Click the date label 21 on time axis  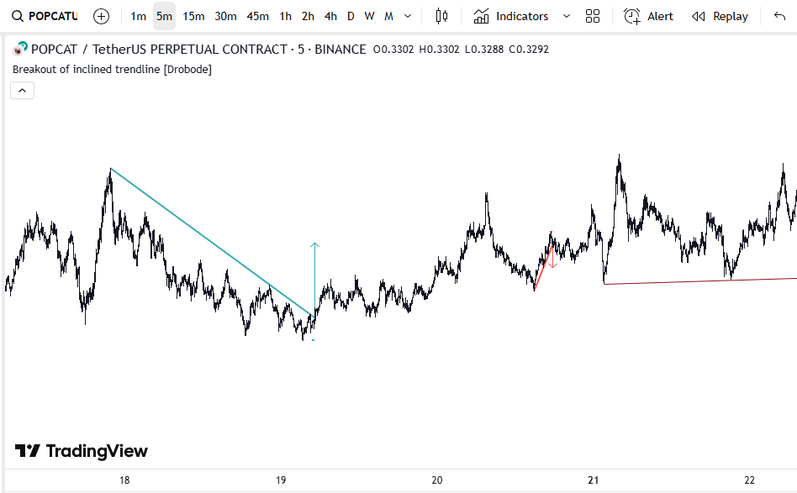point(594,480)
